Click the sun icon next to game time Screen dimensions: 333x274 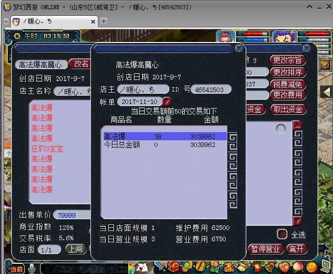[x=17, y=36]
